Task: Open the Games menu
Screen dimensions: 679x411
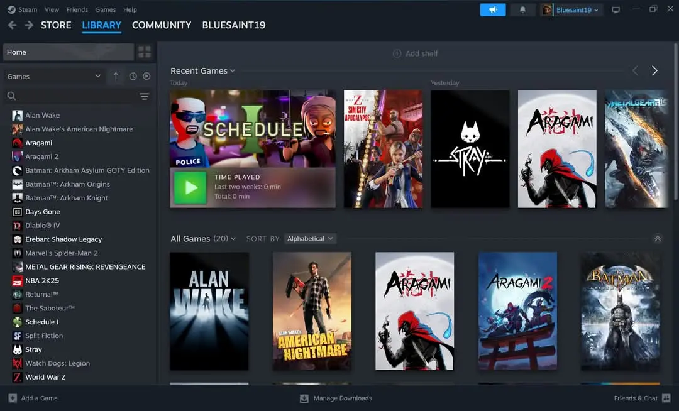Action: (105, 9)
